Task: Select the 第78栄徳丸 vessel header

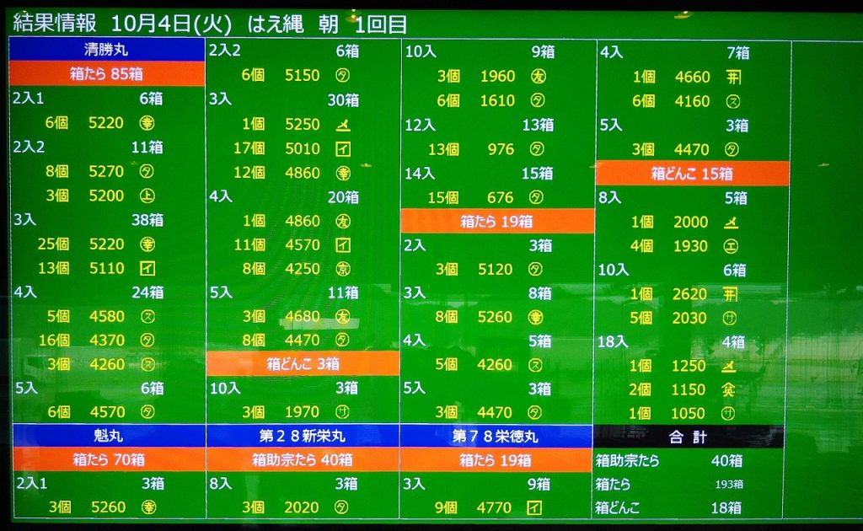Action: 496,437
